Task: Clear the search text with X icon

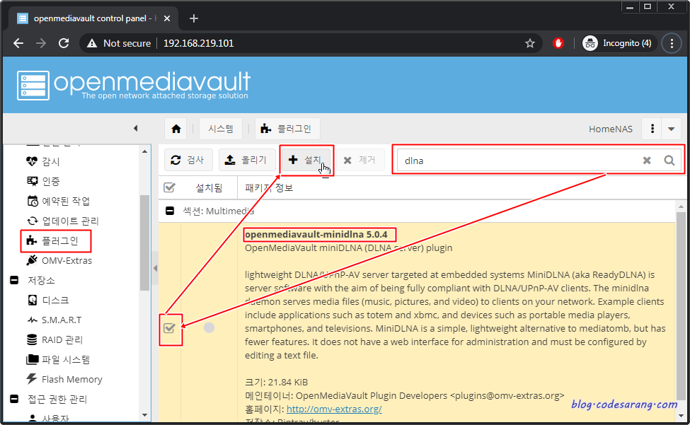Action: (x=646, y=161)
